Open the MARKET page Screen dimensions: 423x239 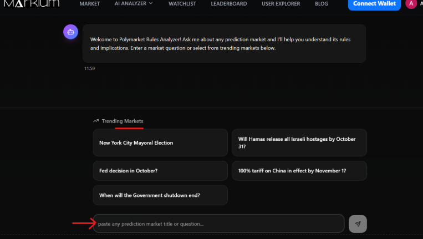point(90,4)
